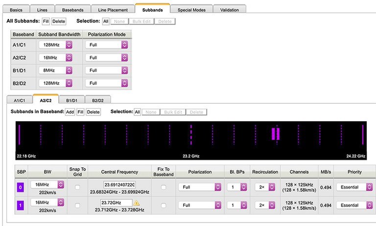Toggle Snap To Grid for subband 1
This screenshot has width=376, height=226.
77,205
